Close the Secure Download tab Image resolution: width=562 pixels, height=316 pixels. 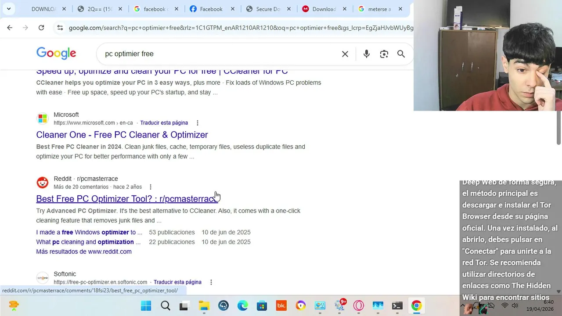(289, 9)
